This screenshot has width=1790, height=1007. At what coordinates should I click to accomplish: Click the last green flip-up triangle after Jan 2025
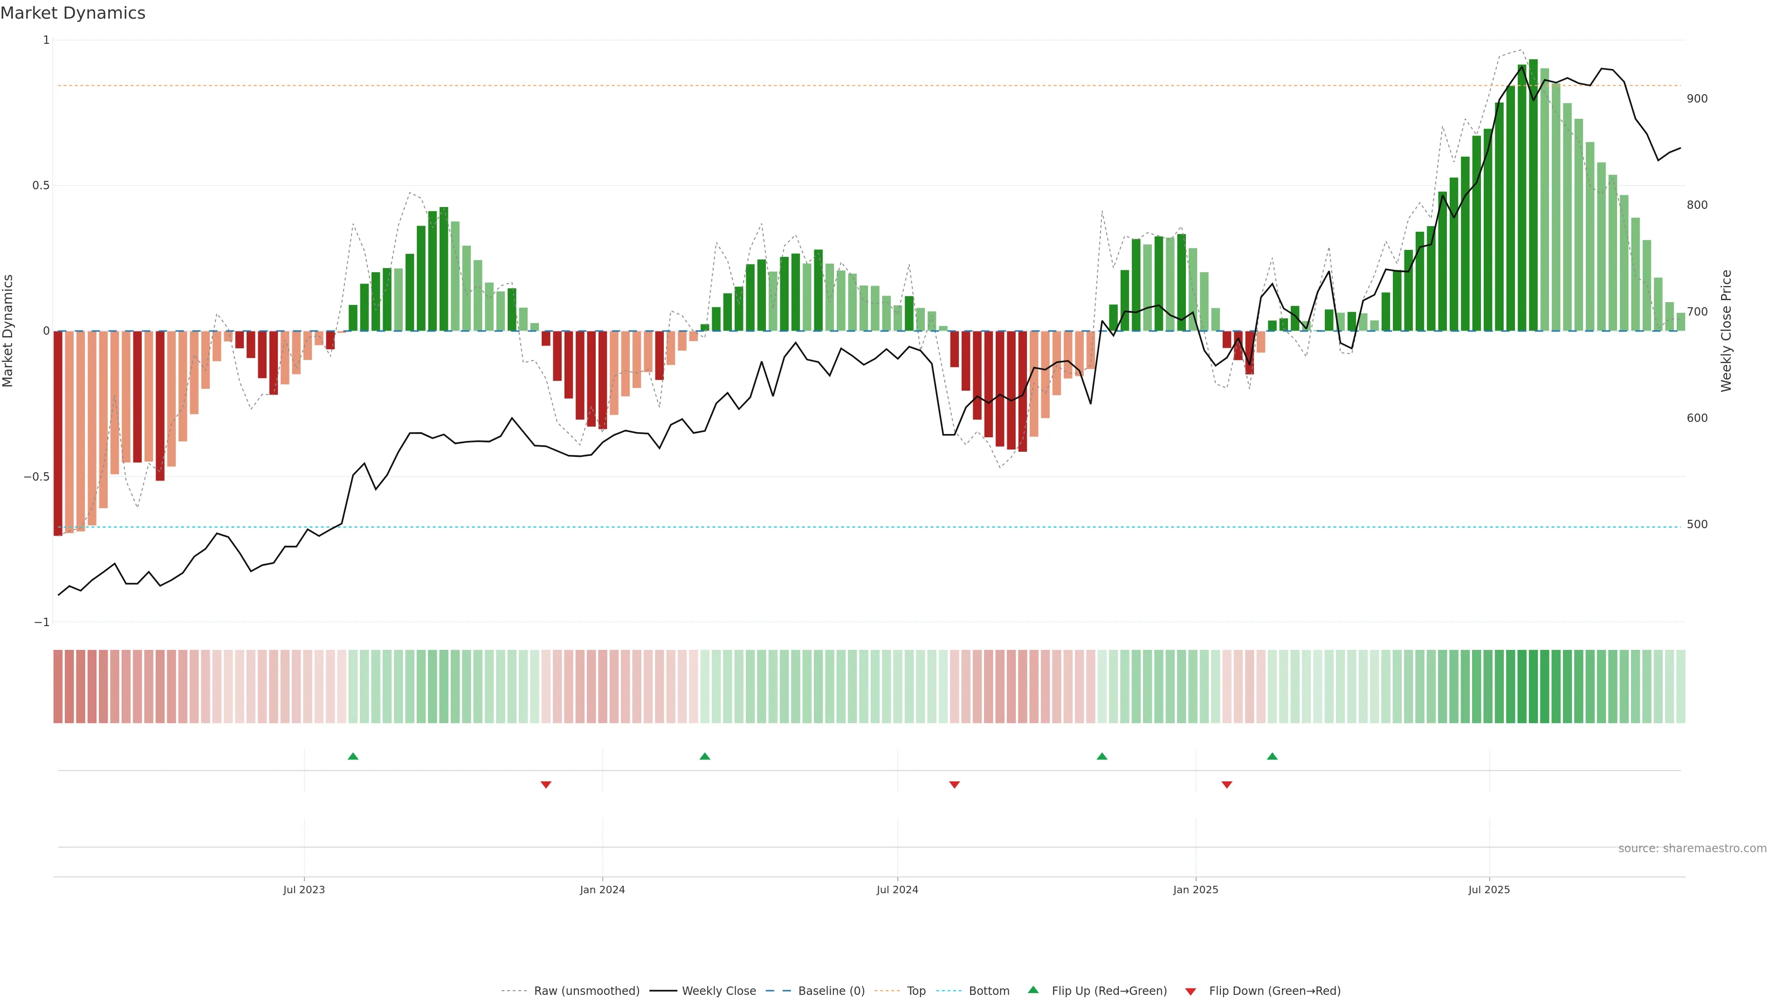tap(1272, 756)
